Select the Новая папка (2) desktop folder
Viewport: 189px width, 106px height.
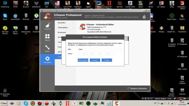[26, 30]
